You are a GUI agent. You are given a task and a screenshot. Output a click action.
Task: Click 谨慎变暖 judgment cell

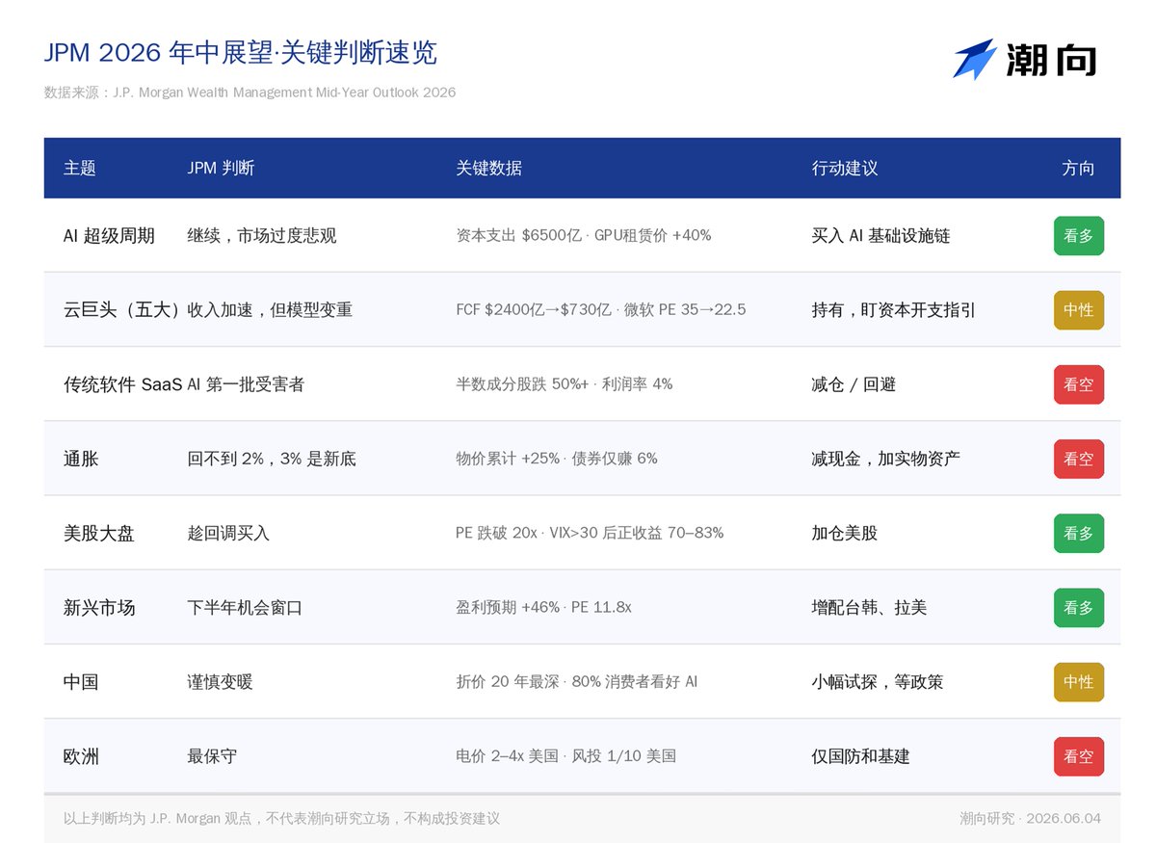point(220,682)
